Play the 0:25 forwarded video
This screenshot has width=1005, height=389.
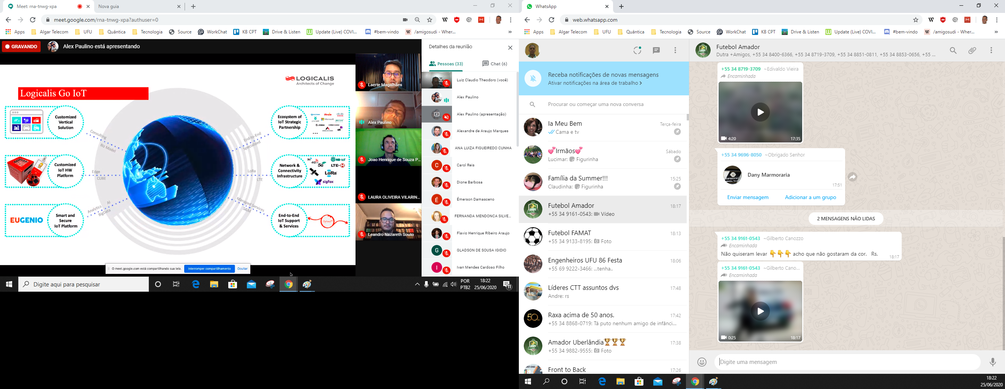coord(760,312)
